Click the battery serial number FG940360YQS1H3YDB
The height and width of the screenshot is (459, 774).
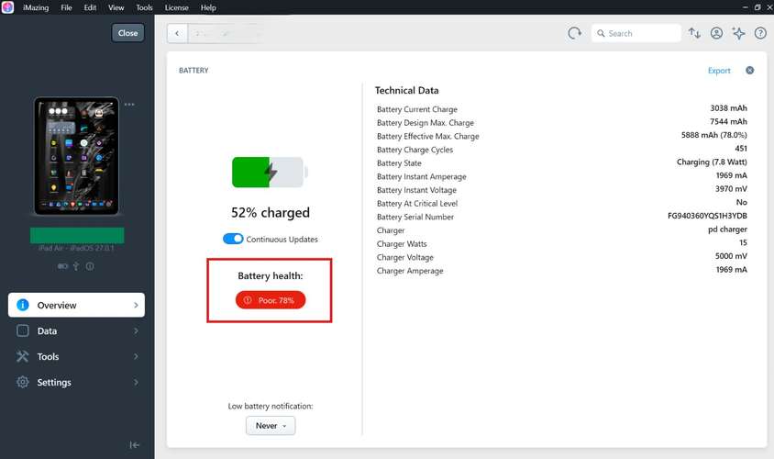(x=707, y=216)
